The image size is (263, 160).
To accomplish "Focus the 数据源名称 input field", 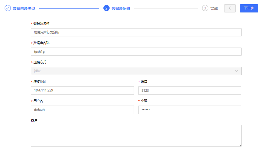I will pyautogui.click(x=136, y=32).
